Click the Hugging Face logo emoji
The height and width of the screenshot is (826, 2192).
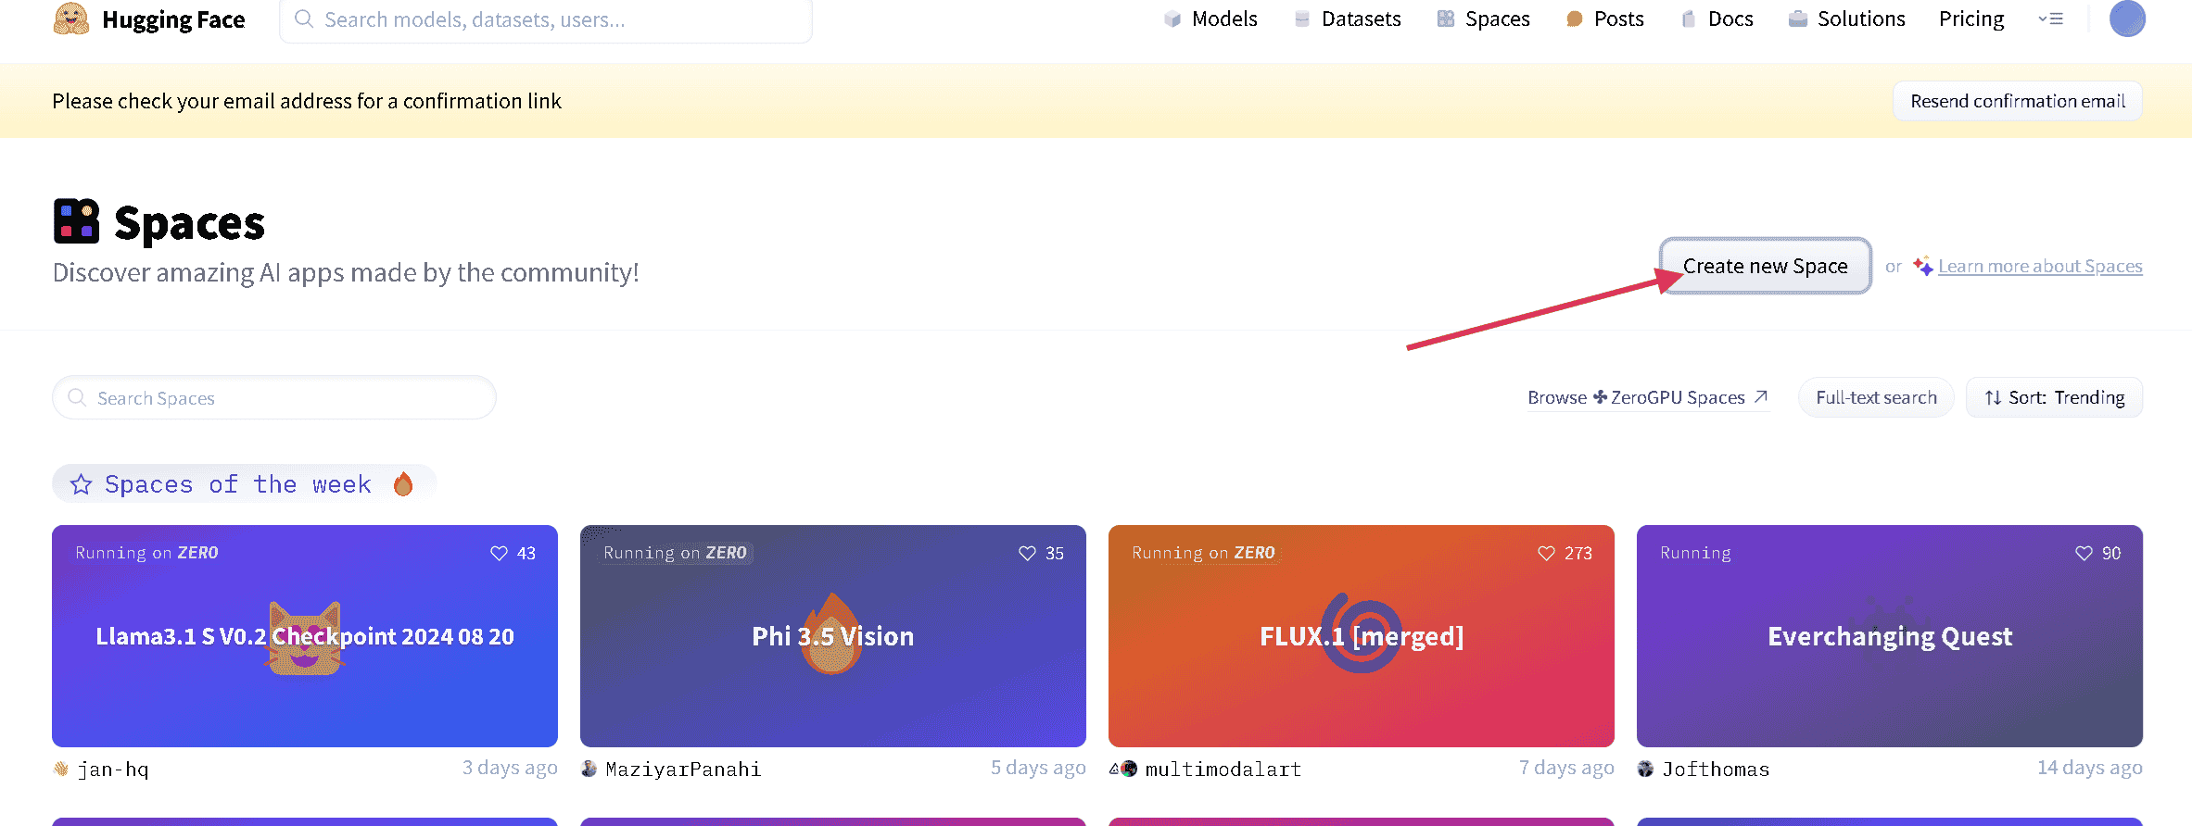pyautogui.click(x=71, y=19)
